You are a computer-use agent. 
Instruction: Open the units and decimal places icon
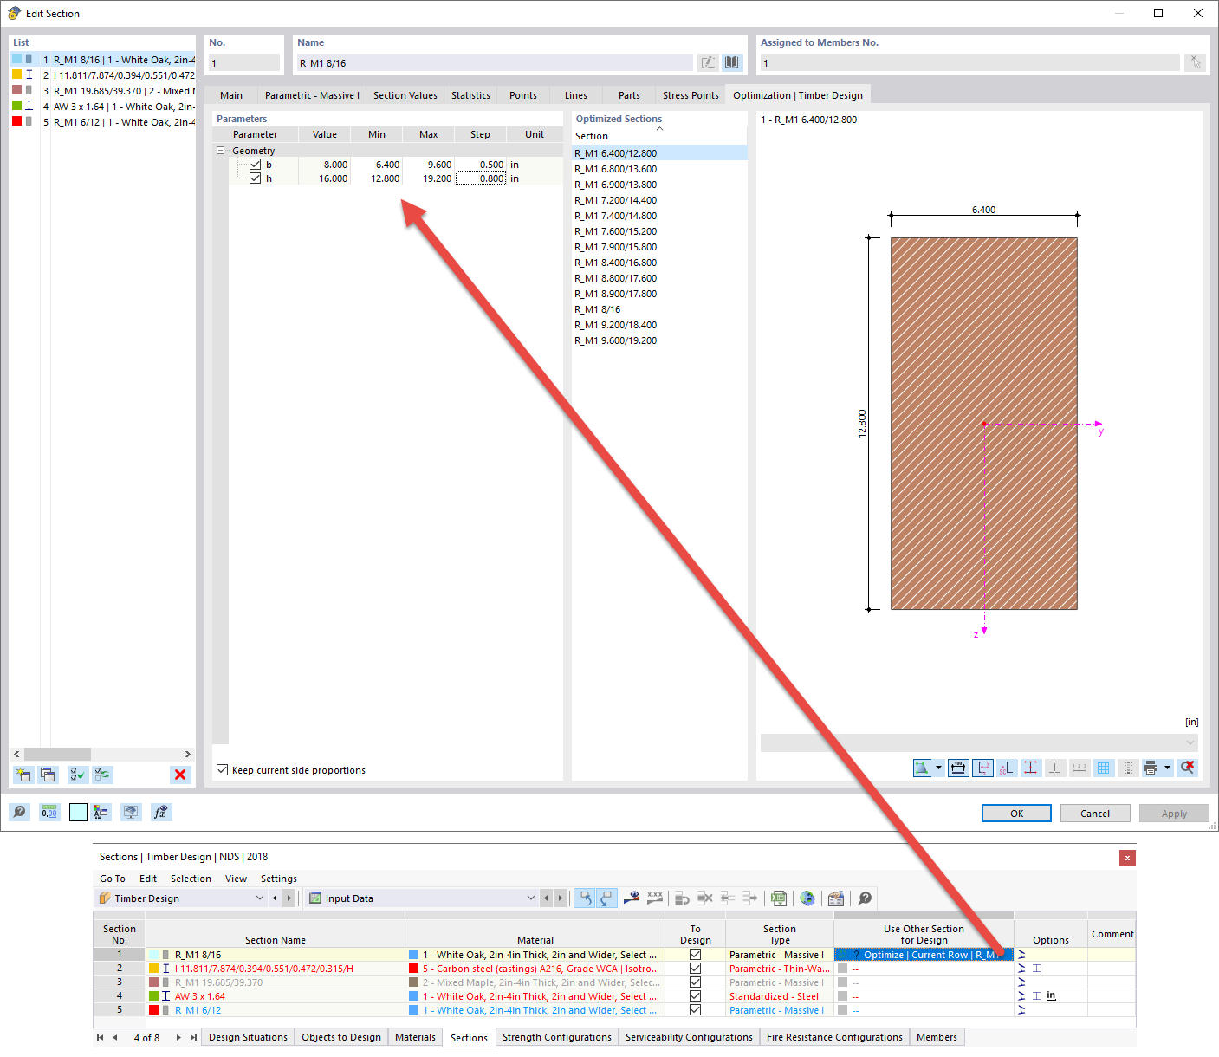49,812
